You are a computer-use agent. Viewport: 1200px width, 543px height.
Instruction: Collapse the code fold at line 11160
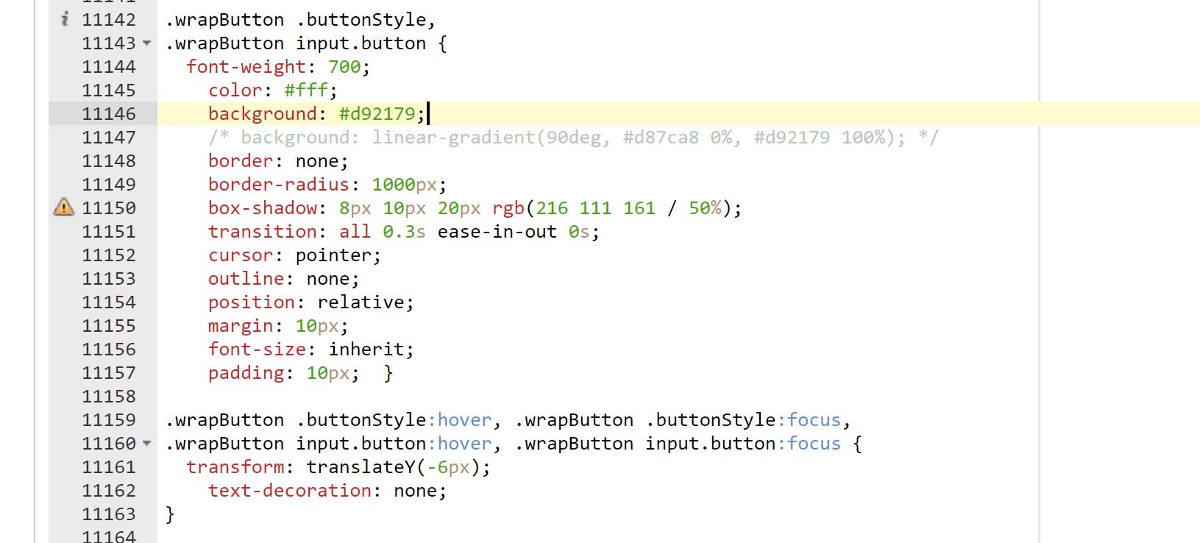point(147,444)
